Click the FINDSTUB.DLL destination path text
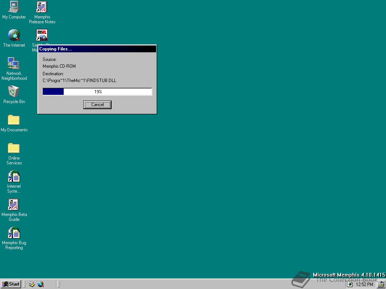 click(79, 81)
